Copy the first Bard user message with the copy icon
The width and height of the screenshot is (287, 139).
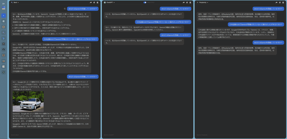pos(65,9)
